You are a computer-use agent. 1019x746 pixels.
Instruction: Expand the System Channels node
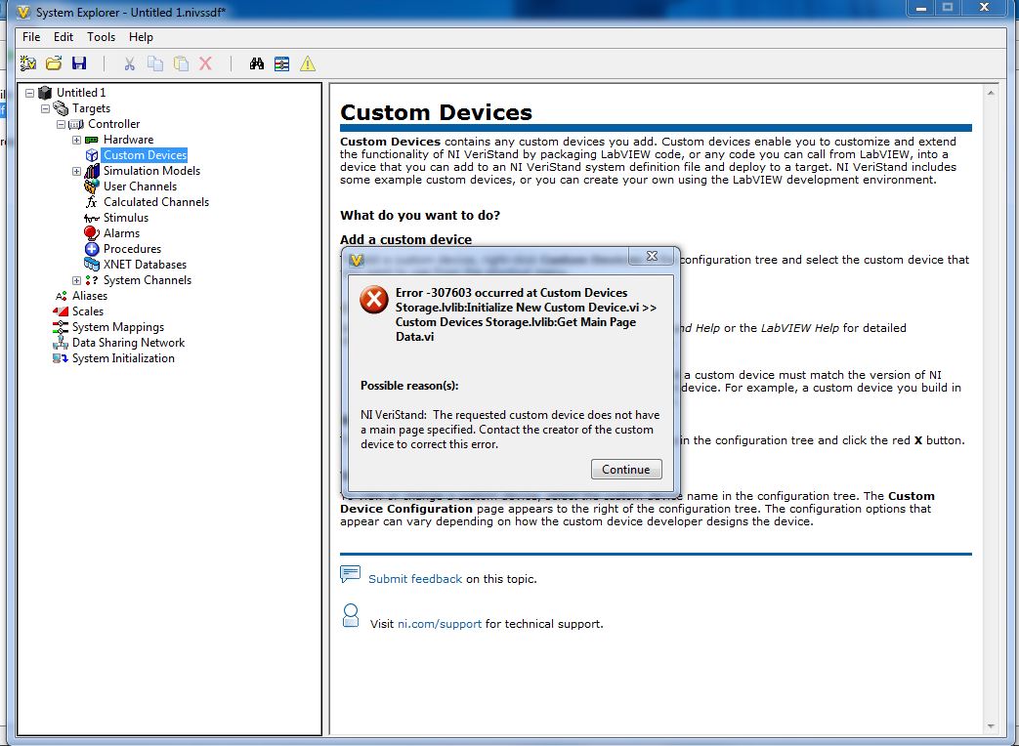(76, 280)
